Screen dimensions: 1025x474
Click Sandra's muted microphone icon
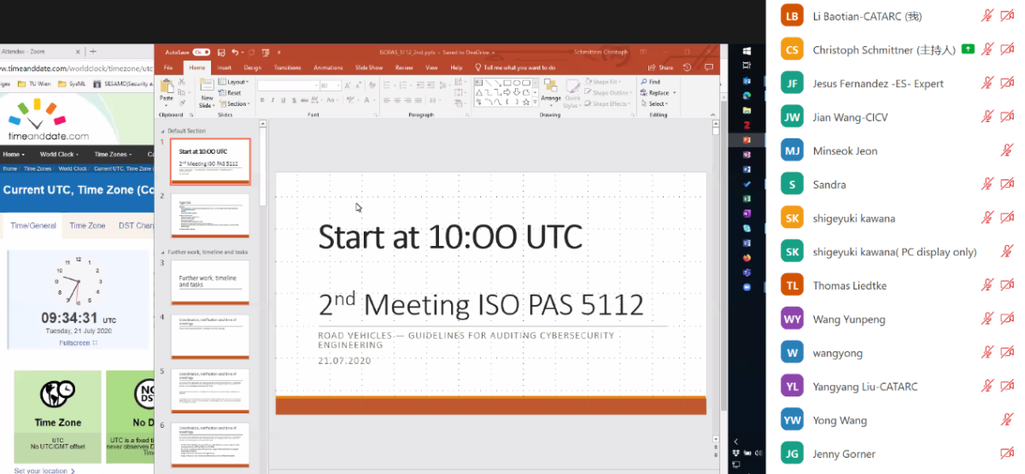(987, 184)
